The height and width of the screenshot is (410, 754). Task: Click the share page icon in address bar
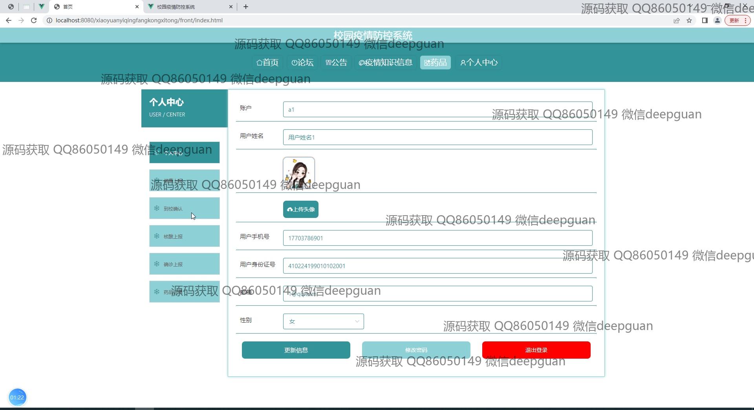pyautogui.click(x=677, y=20)
